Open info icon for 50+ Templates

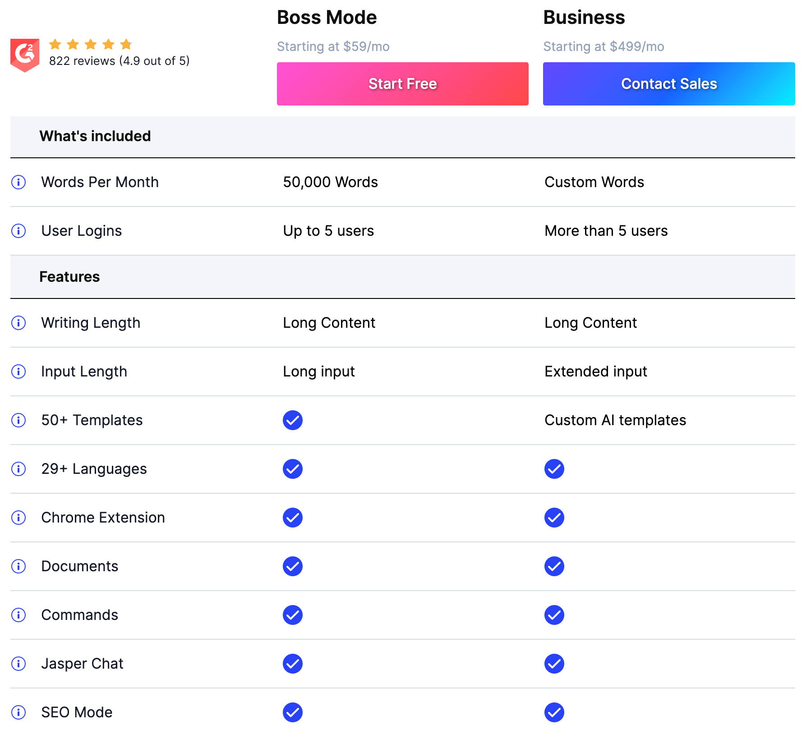[x=18, y=420]
